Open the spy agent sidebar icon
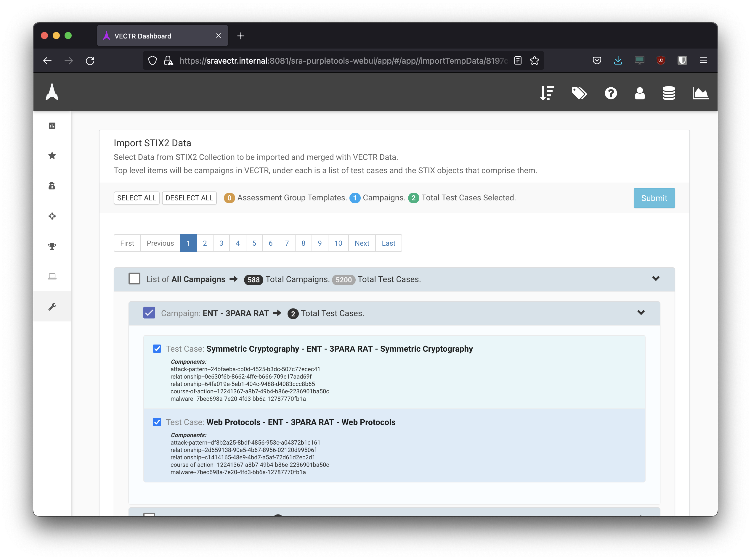Screen dimensions: 751x560 point(52,186)
